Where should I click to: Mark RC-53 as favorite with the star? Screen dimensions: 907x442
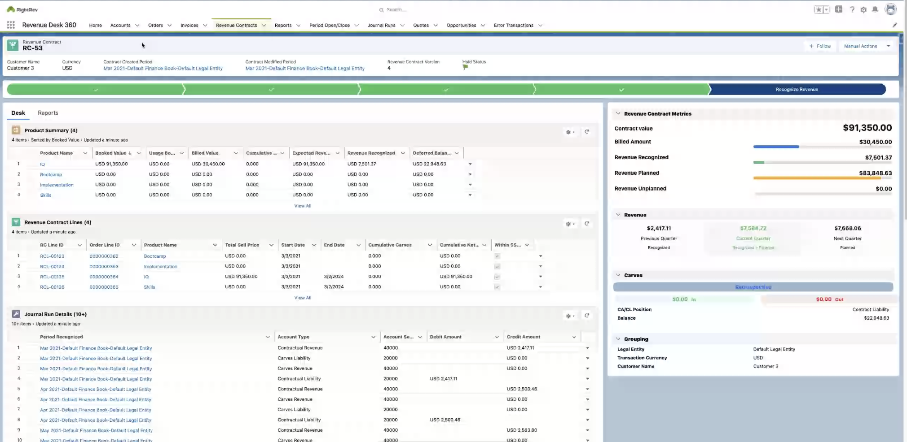point(818,9)
